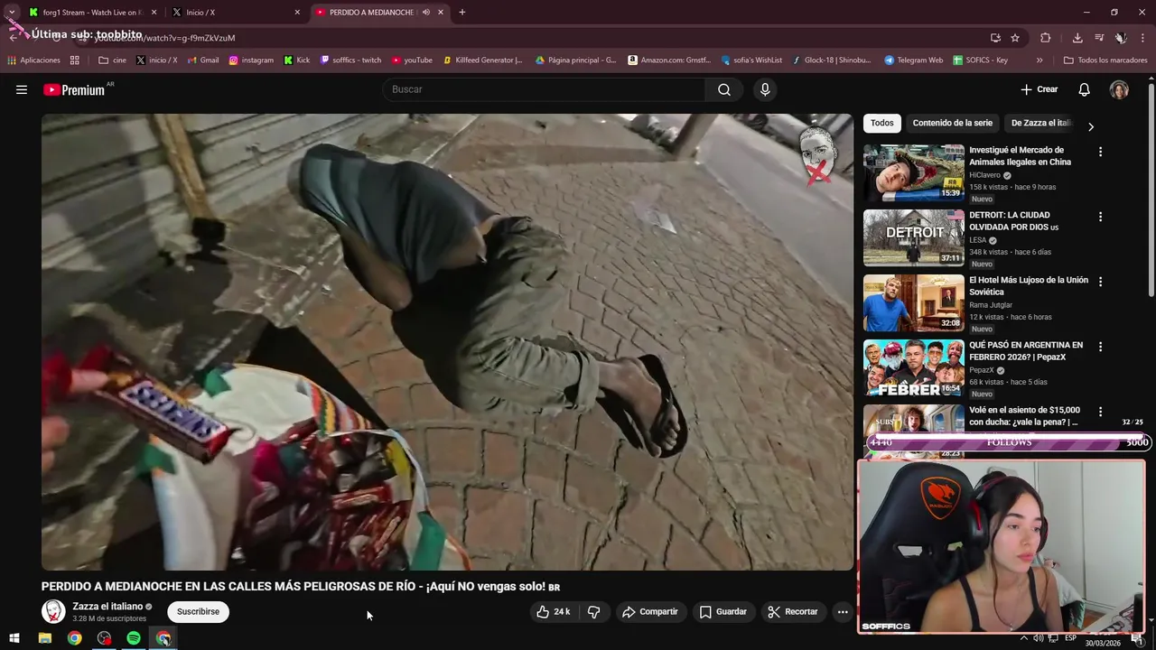Open El Hotel Más Lujoso video title
This screenshot has height=650, width=1156.
pos(1029,286)
